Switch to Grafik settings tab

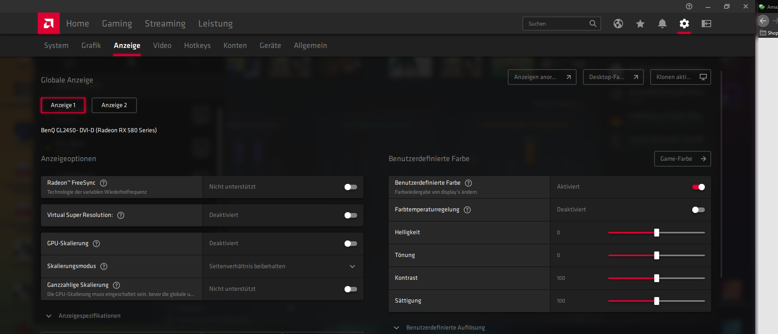(x=91, y=46)
